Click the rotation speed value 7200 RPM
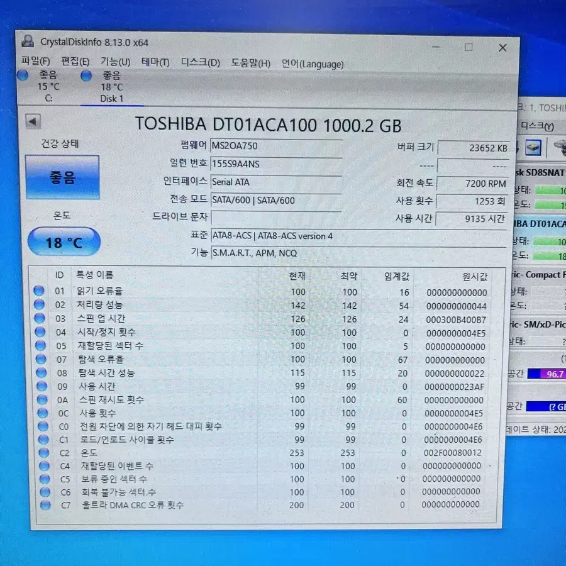Viewport: 566px width, 566px height. [x=472, y=184]
